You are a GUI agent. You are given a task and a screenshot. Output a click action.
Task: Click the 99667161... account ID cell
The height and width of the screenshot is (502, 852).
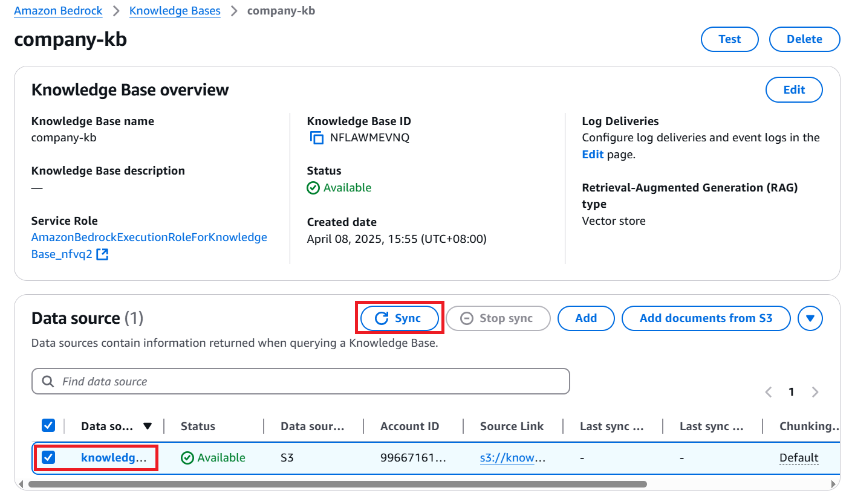click(413, 458)
